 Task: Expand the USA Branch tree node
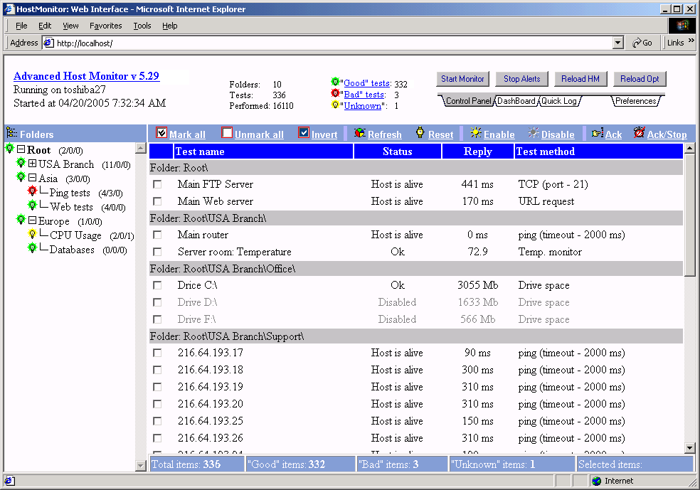32,164
